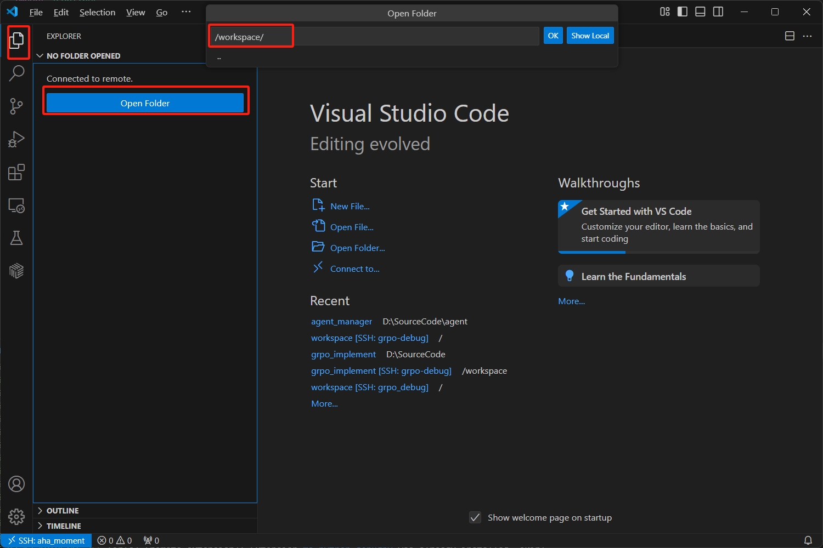This screenshot has width=823, height=548.
Task: Open the Extensions view
Action: pos(16,173)
